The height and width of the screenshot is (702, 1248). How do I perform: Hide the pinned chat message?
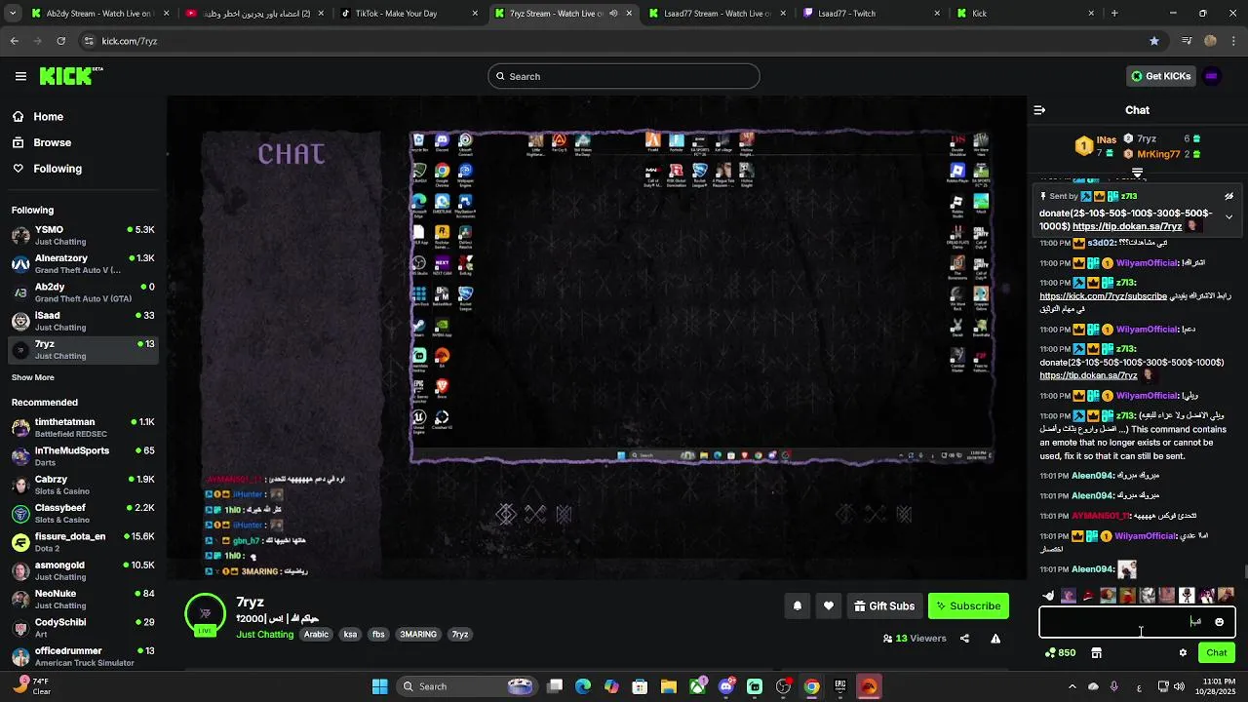tap(1228, 196)
